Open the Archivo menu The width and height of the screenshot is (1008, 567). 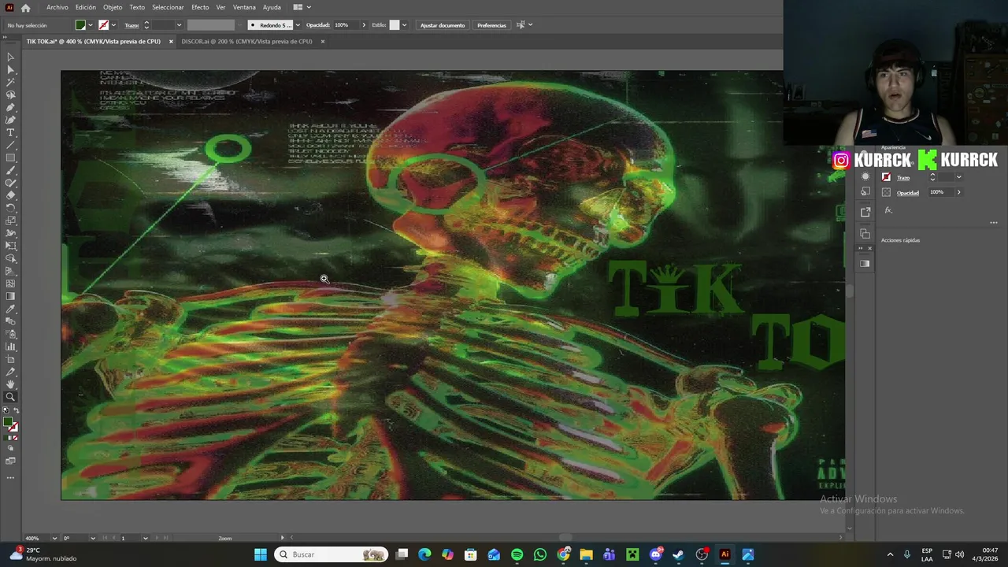tap(57, 7)
